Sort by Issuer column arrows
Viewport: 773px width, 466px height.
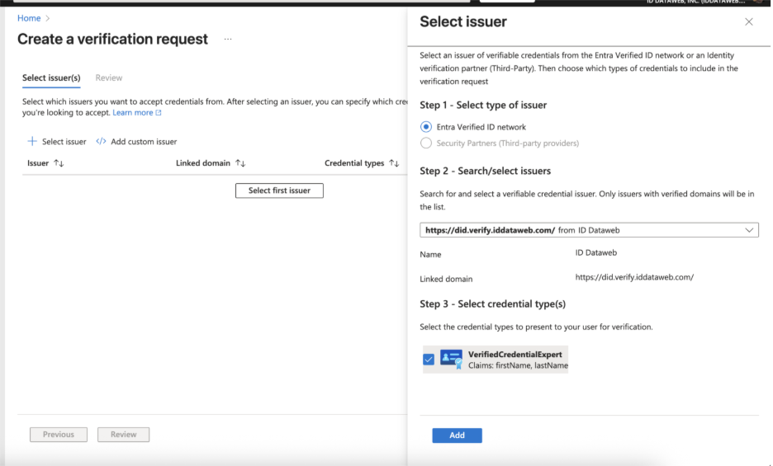click(x=59, y=163)
